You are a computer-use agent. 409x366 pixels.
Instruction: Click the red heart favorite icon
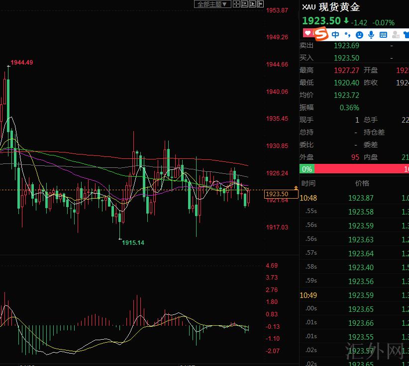[307, 33]
